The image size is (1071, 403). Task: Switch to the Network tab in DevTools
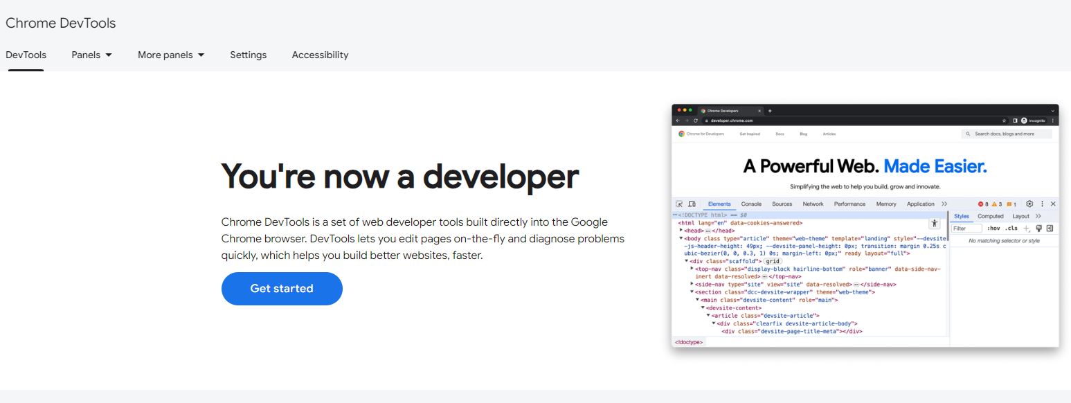[x=813, y=204]
